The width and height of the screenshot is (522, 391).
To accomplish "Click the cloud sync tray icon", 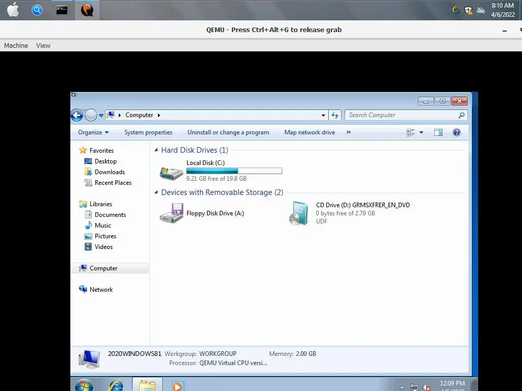I will point(480,10).
